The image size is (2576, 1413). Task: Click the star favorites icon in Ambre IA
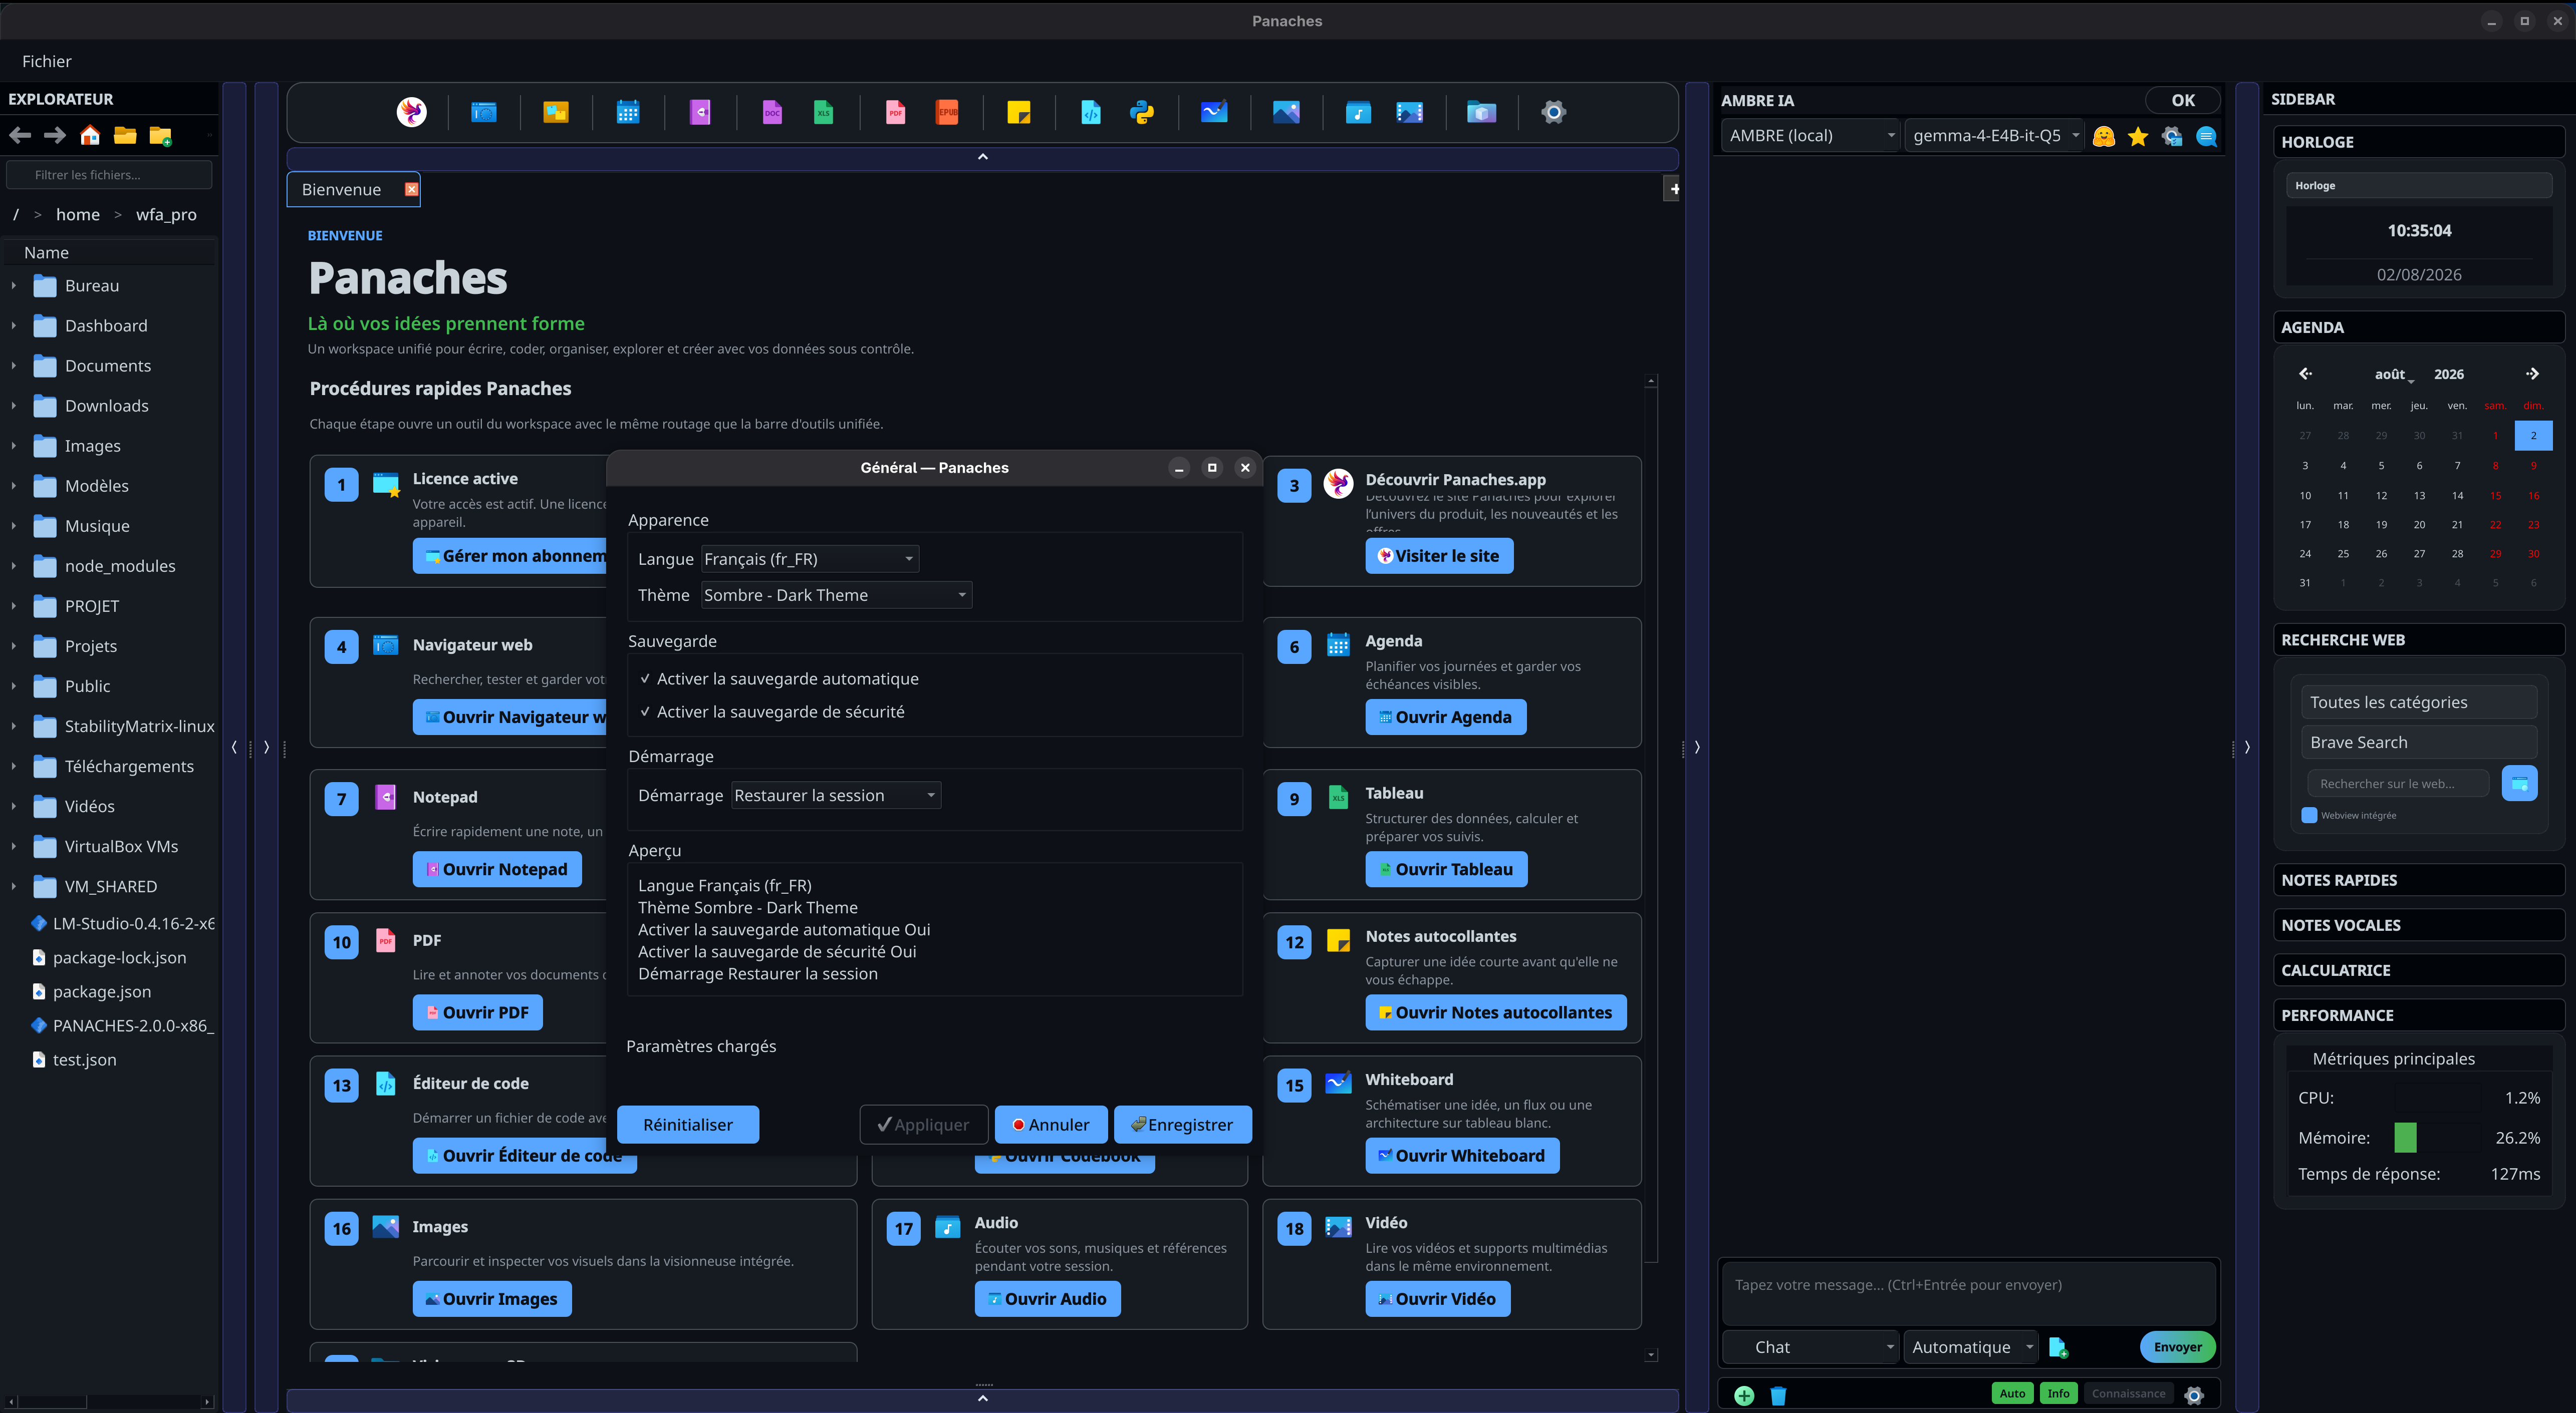point(2138,136)
